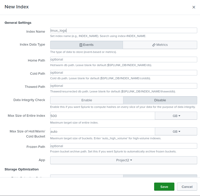Click the auto_high_volume hint text
200x196 pixels.
tap(106, 138)
